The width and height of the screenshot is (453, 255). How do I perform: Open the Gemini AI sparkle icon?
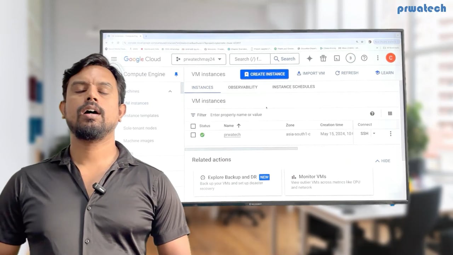(309, 58)
